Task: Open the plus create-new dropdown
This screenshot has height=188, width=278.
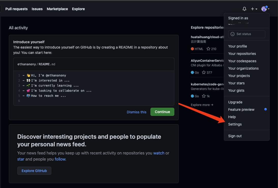Action: 254,9
